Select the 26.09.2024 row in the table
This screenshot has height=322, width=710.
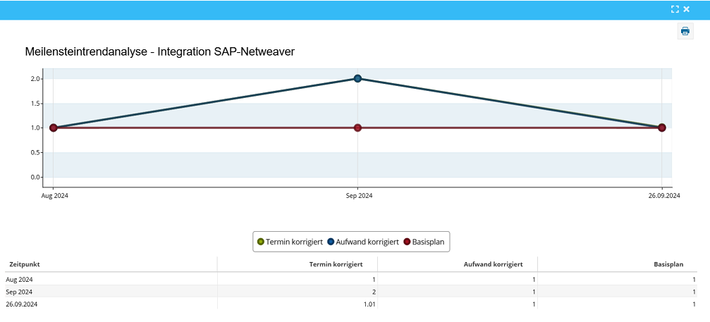pos(23,304)
